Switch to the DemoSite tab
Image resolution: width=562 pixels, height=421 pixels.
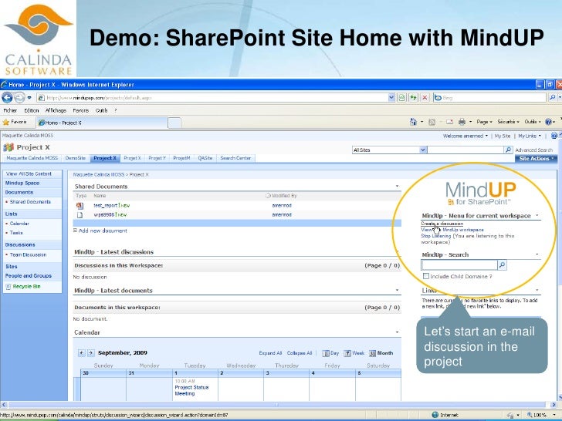click(x=76, y=158)
